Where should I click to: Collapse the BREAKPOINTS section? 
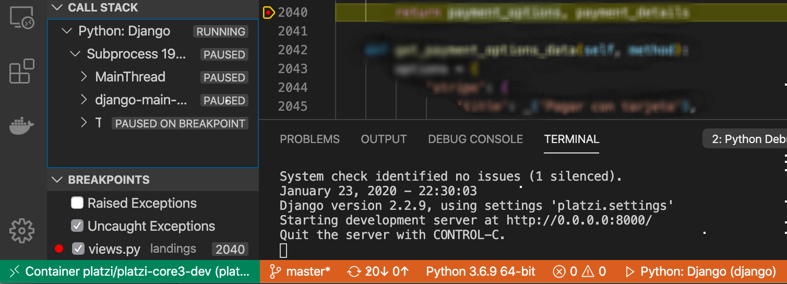(56, 180)
